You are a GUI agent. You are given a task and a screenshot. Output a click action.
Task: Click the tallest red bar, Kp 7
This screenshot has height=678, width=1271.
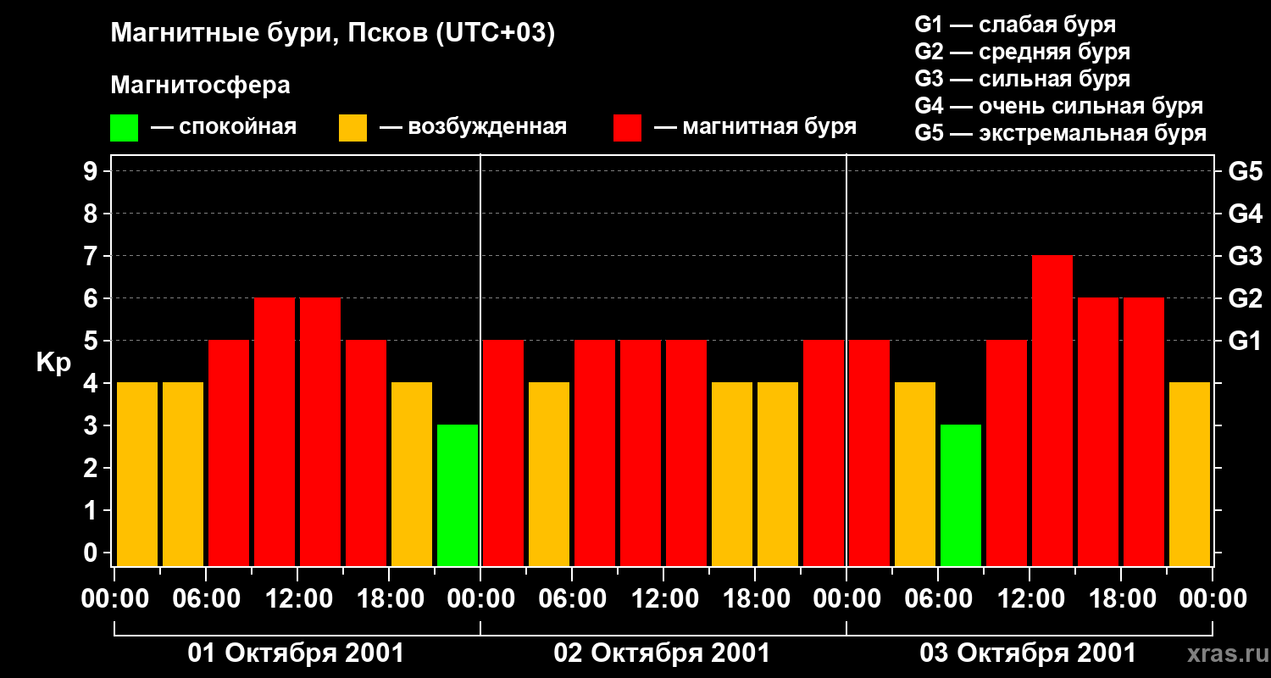1052,410
